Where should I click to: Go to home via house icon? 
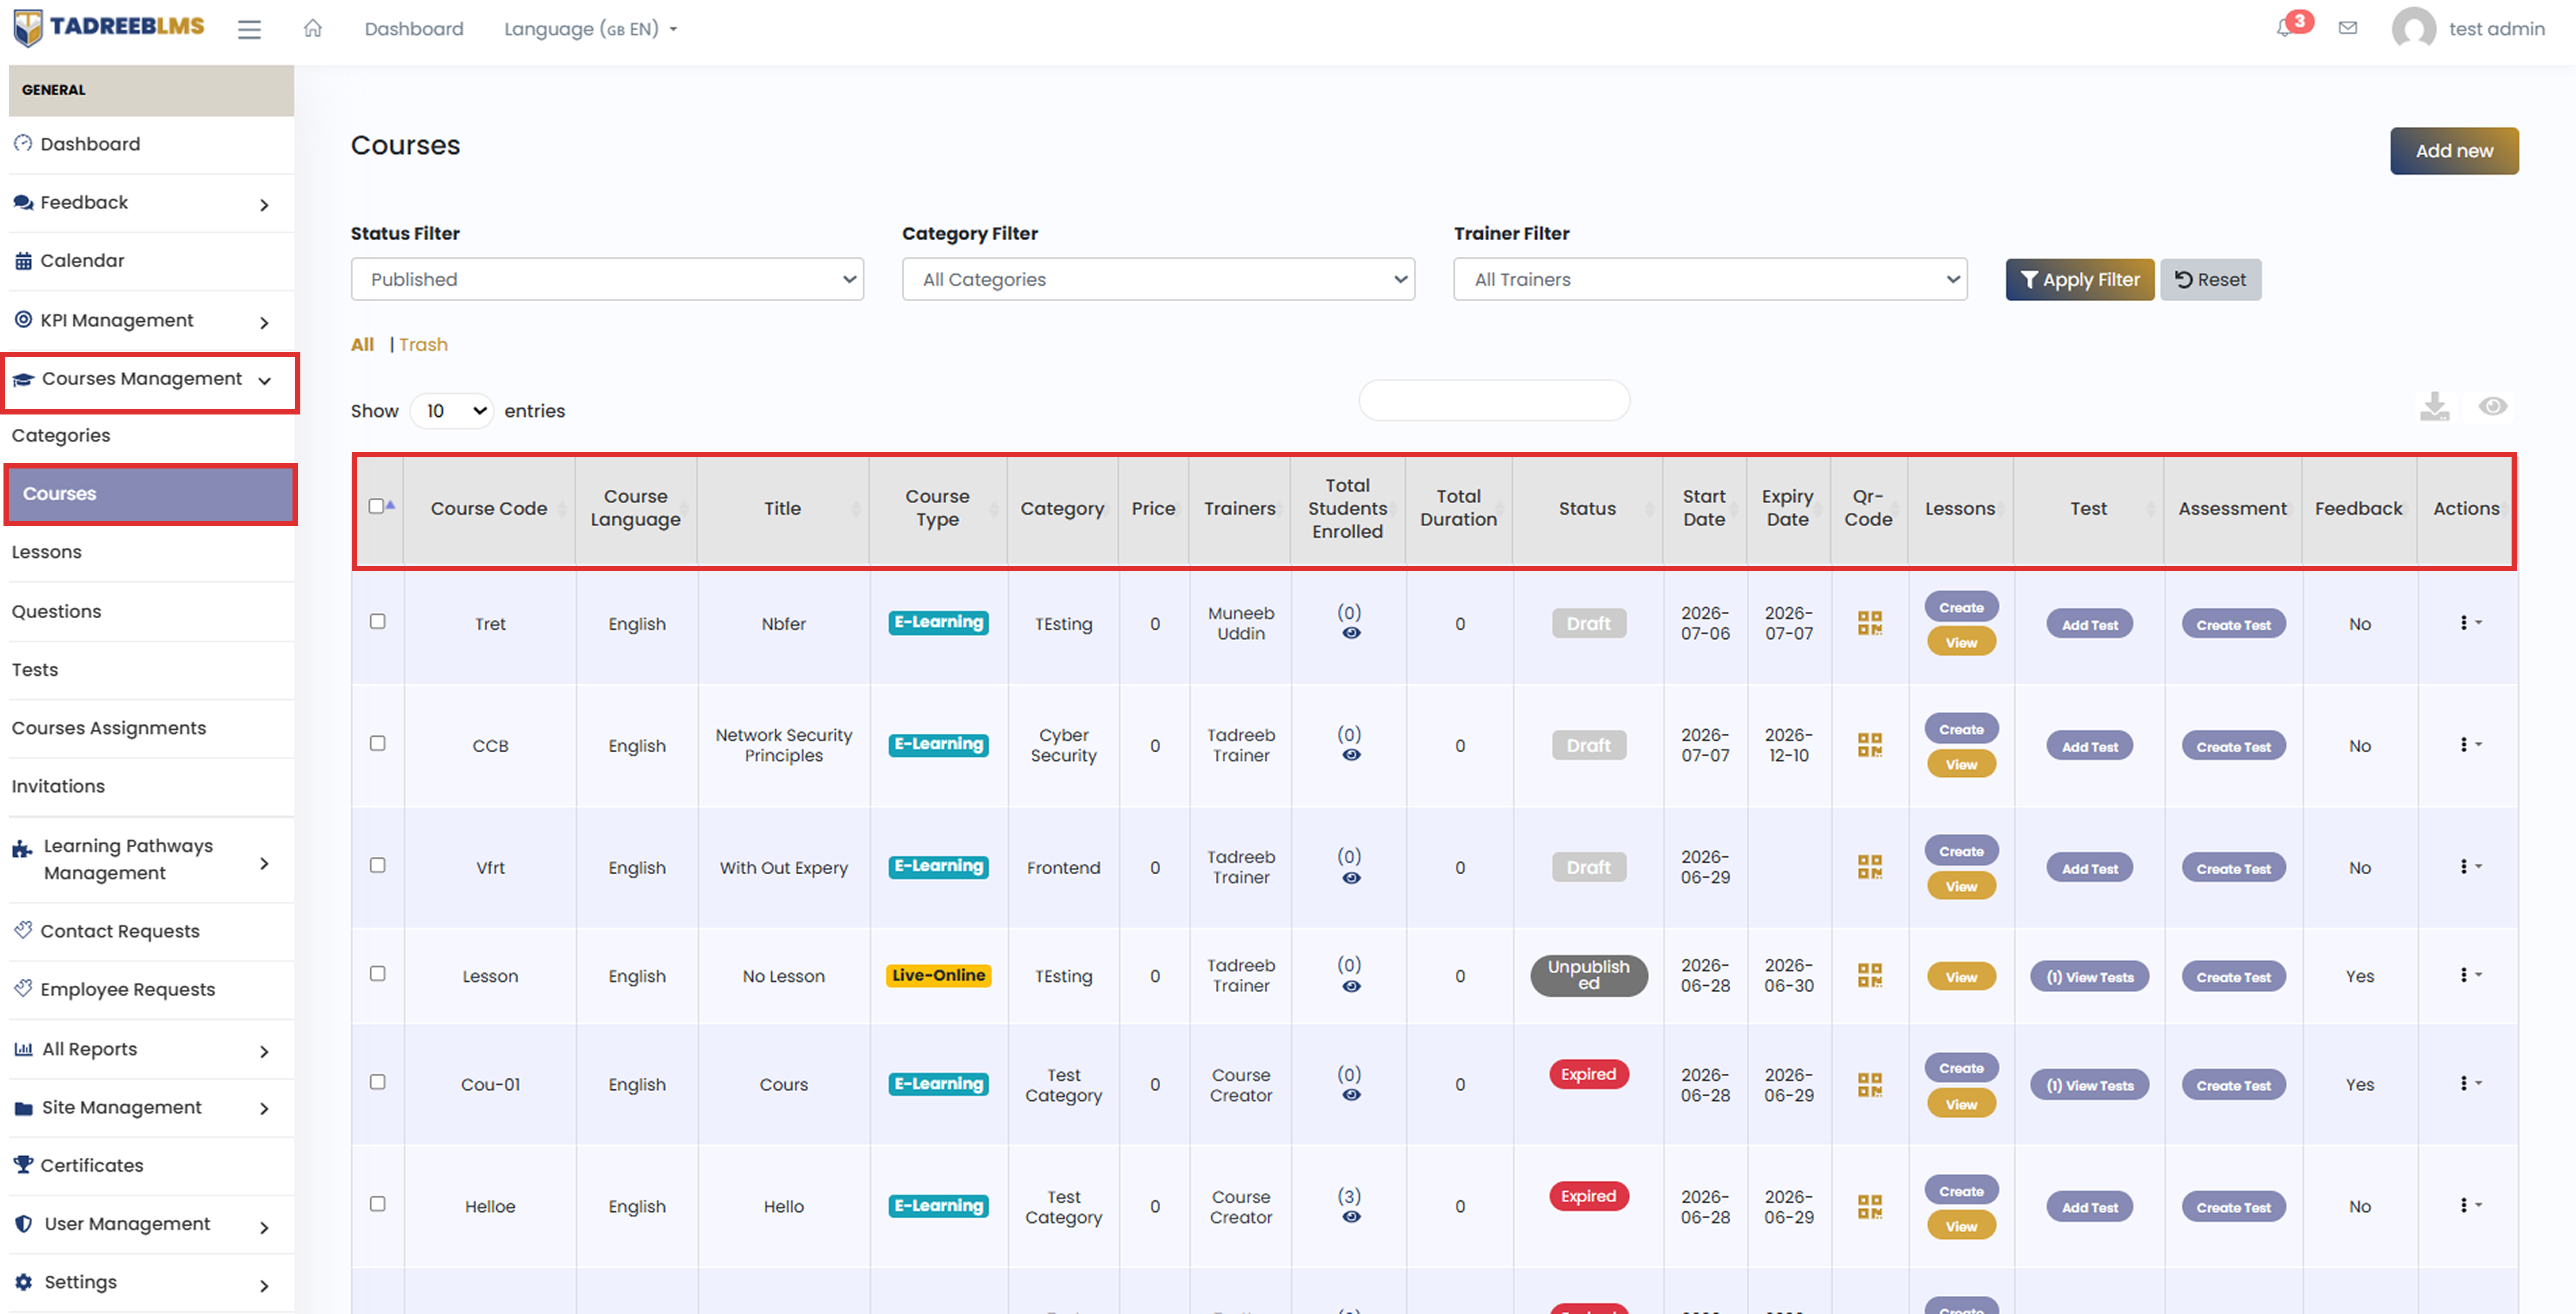click(x=313, y=28)
